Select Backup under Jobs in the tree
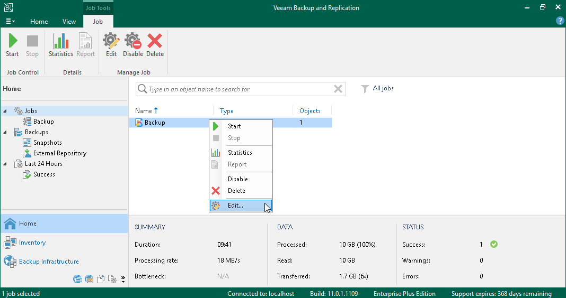 pos(43,122)
